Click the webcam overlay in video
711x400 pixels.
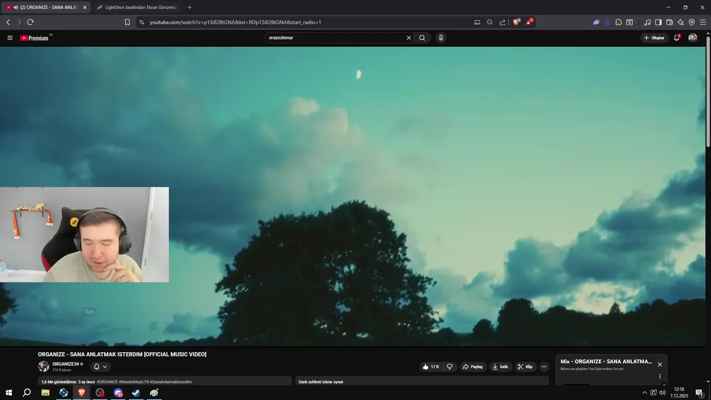[84, 234]
